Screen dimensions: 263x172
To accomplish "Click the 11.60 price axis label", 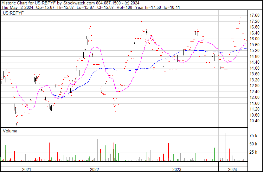I will click(254, 103).
